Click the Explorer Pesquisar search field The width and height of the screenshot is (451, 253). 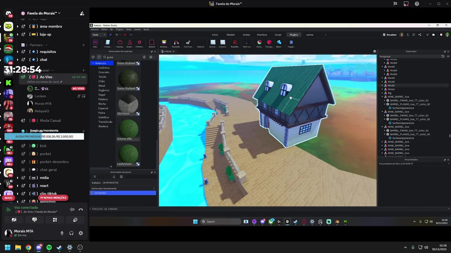coord(409,56)
